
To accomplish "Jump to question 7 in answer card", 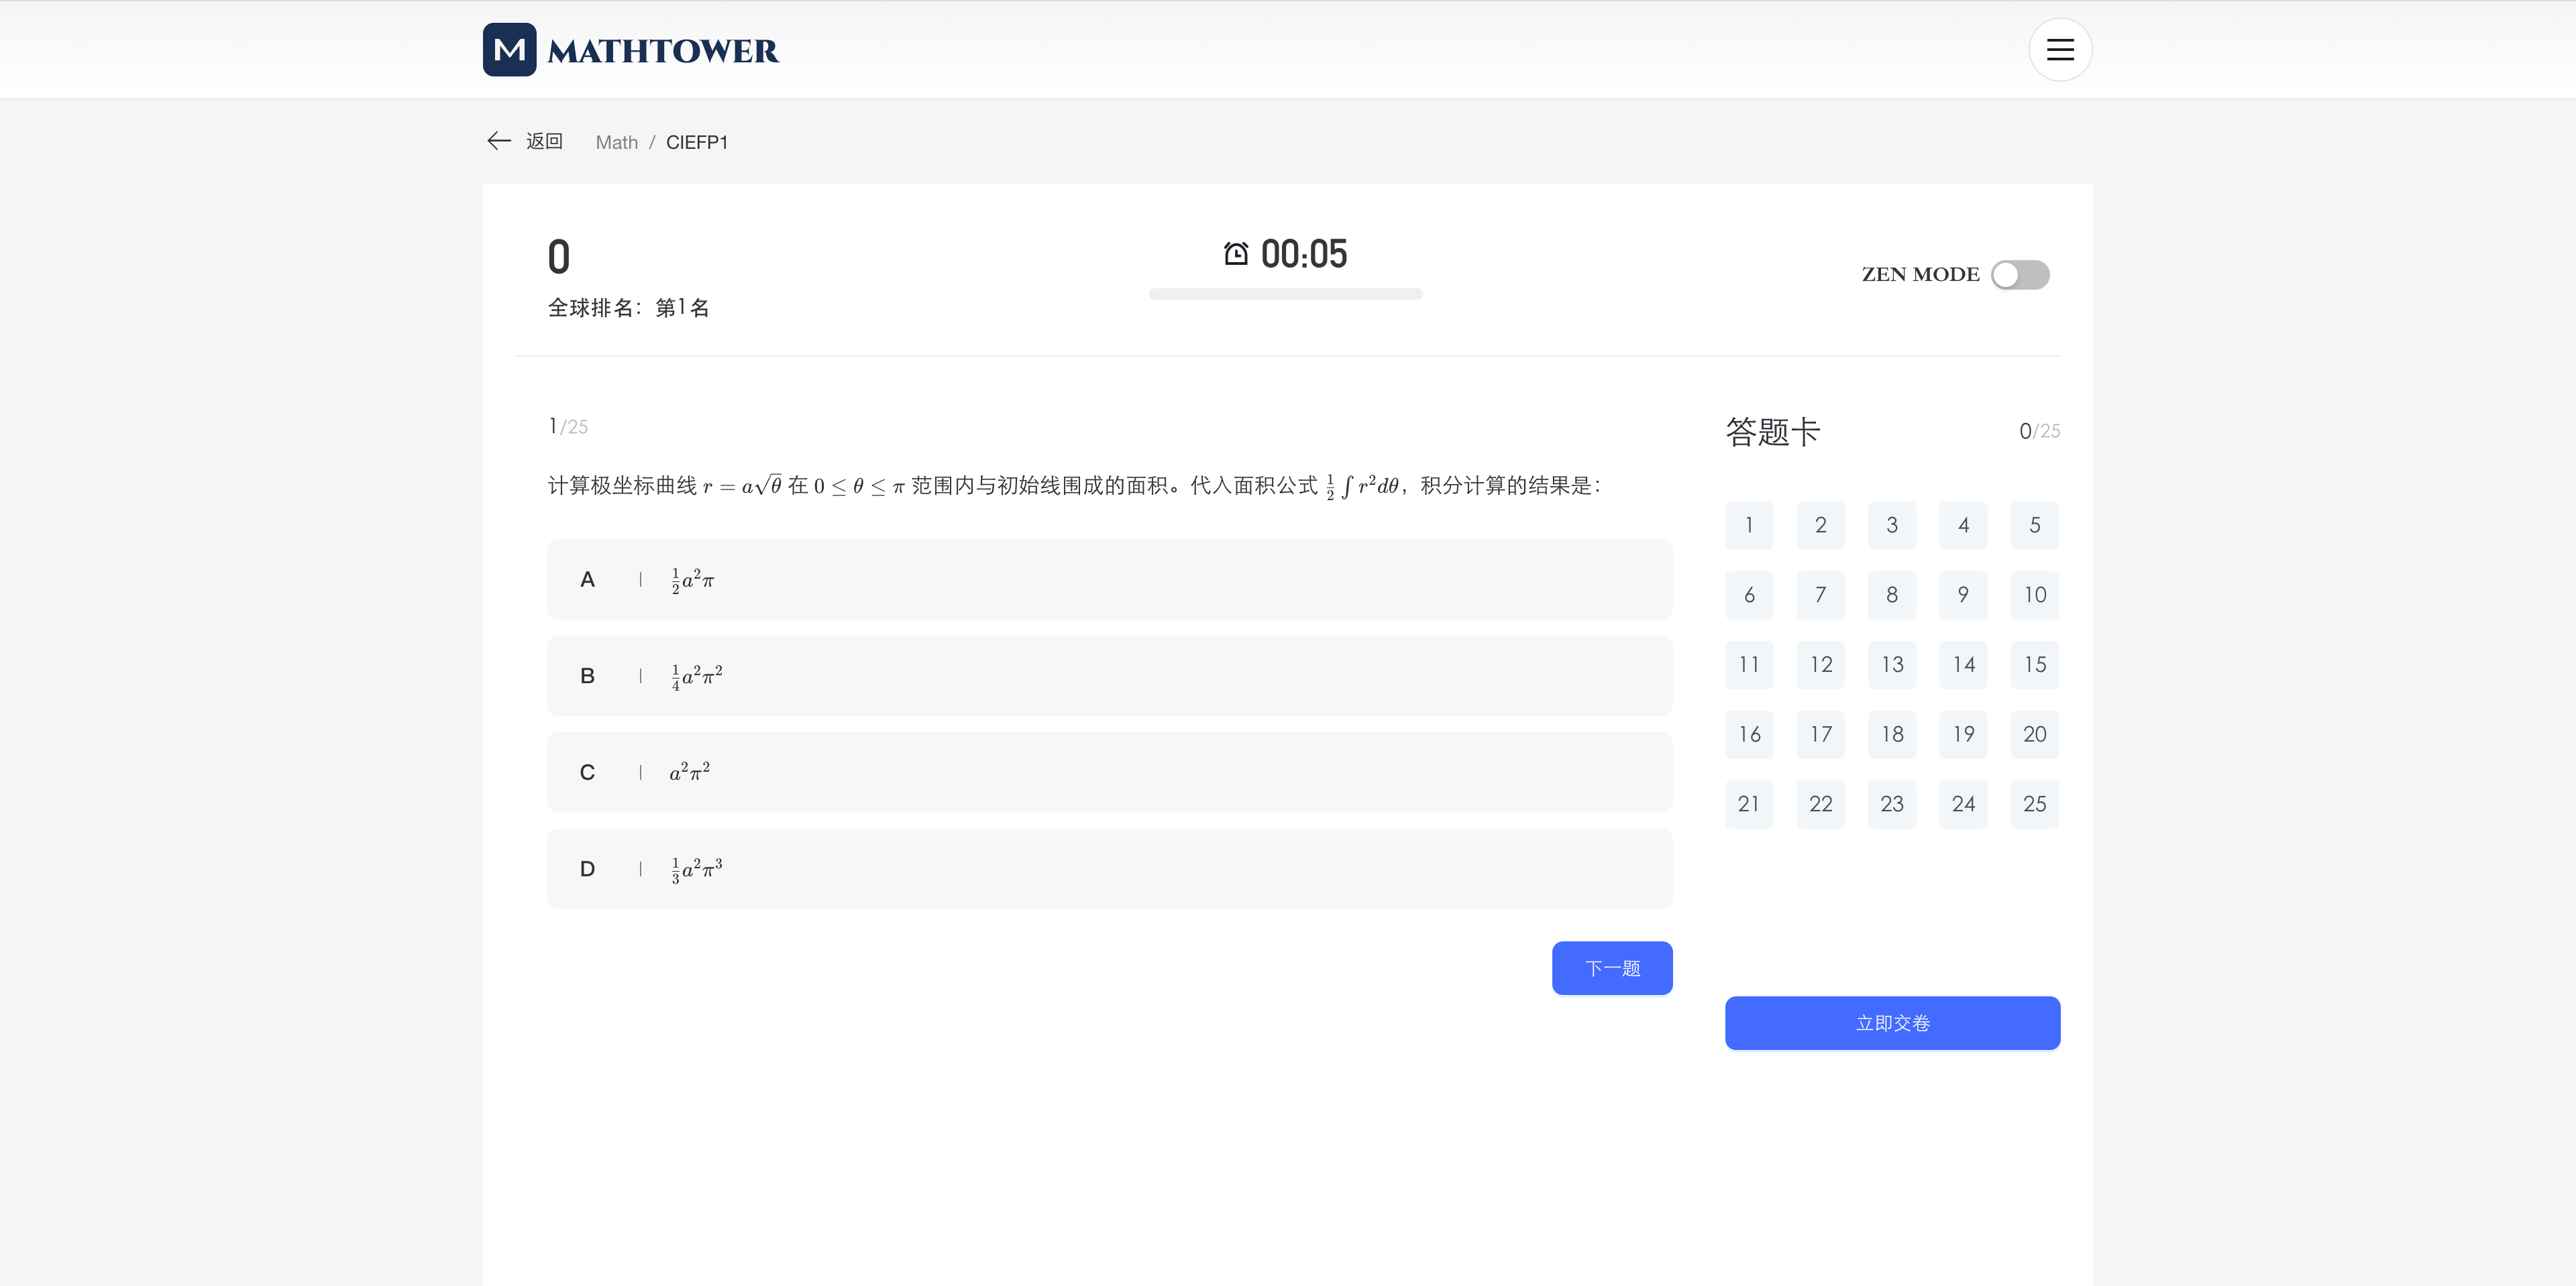I will pyautogui.click(x=1820, y=595).
